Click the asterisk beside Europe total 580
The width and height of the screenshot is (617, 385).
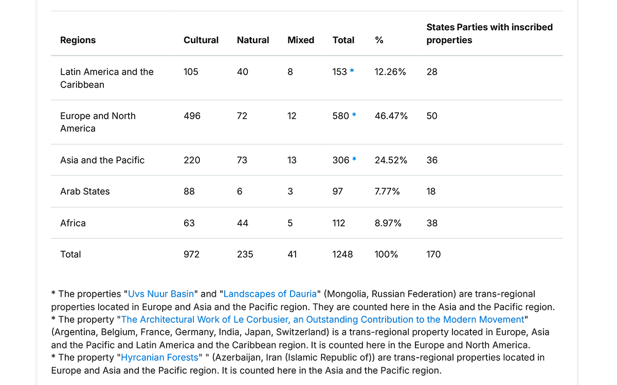354,116
